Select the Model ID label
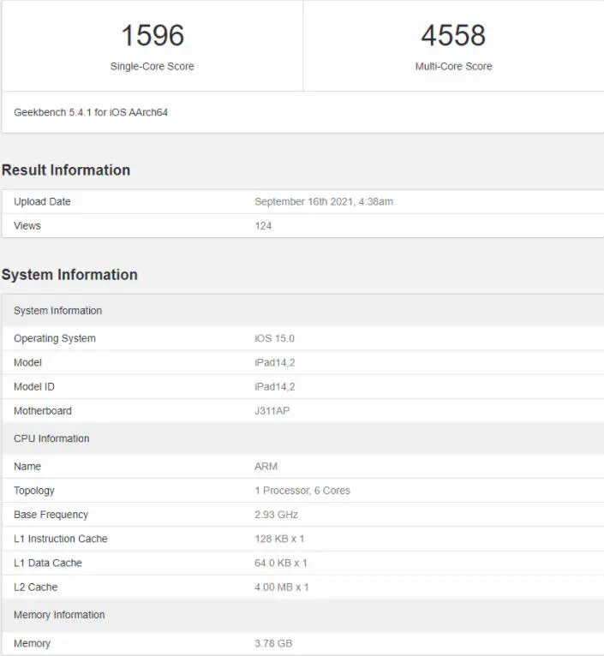 (34, 386)
